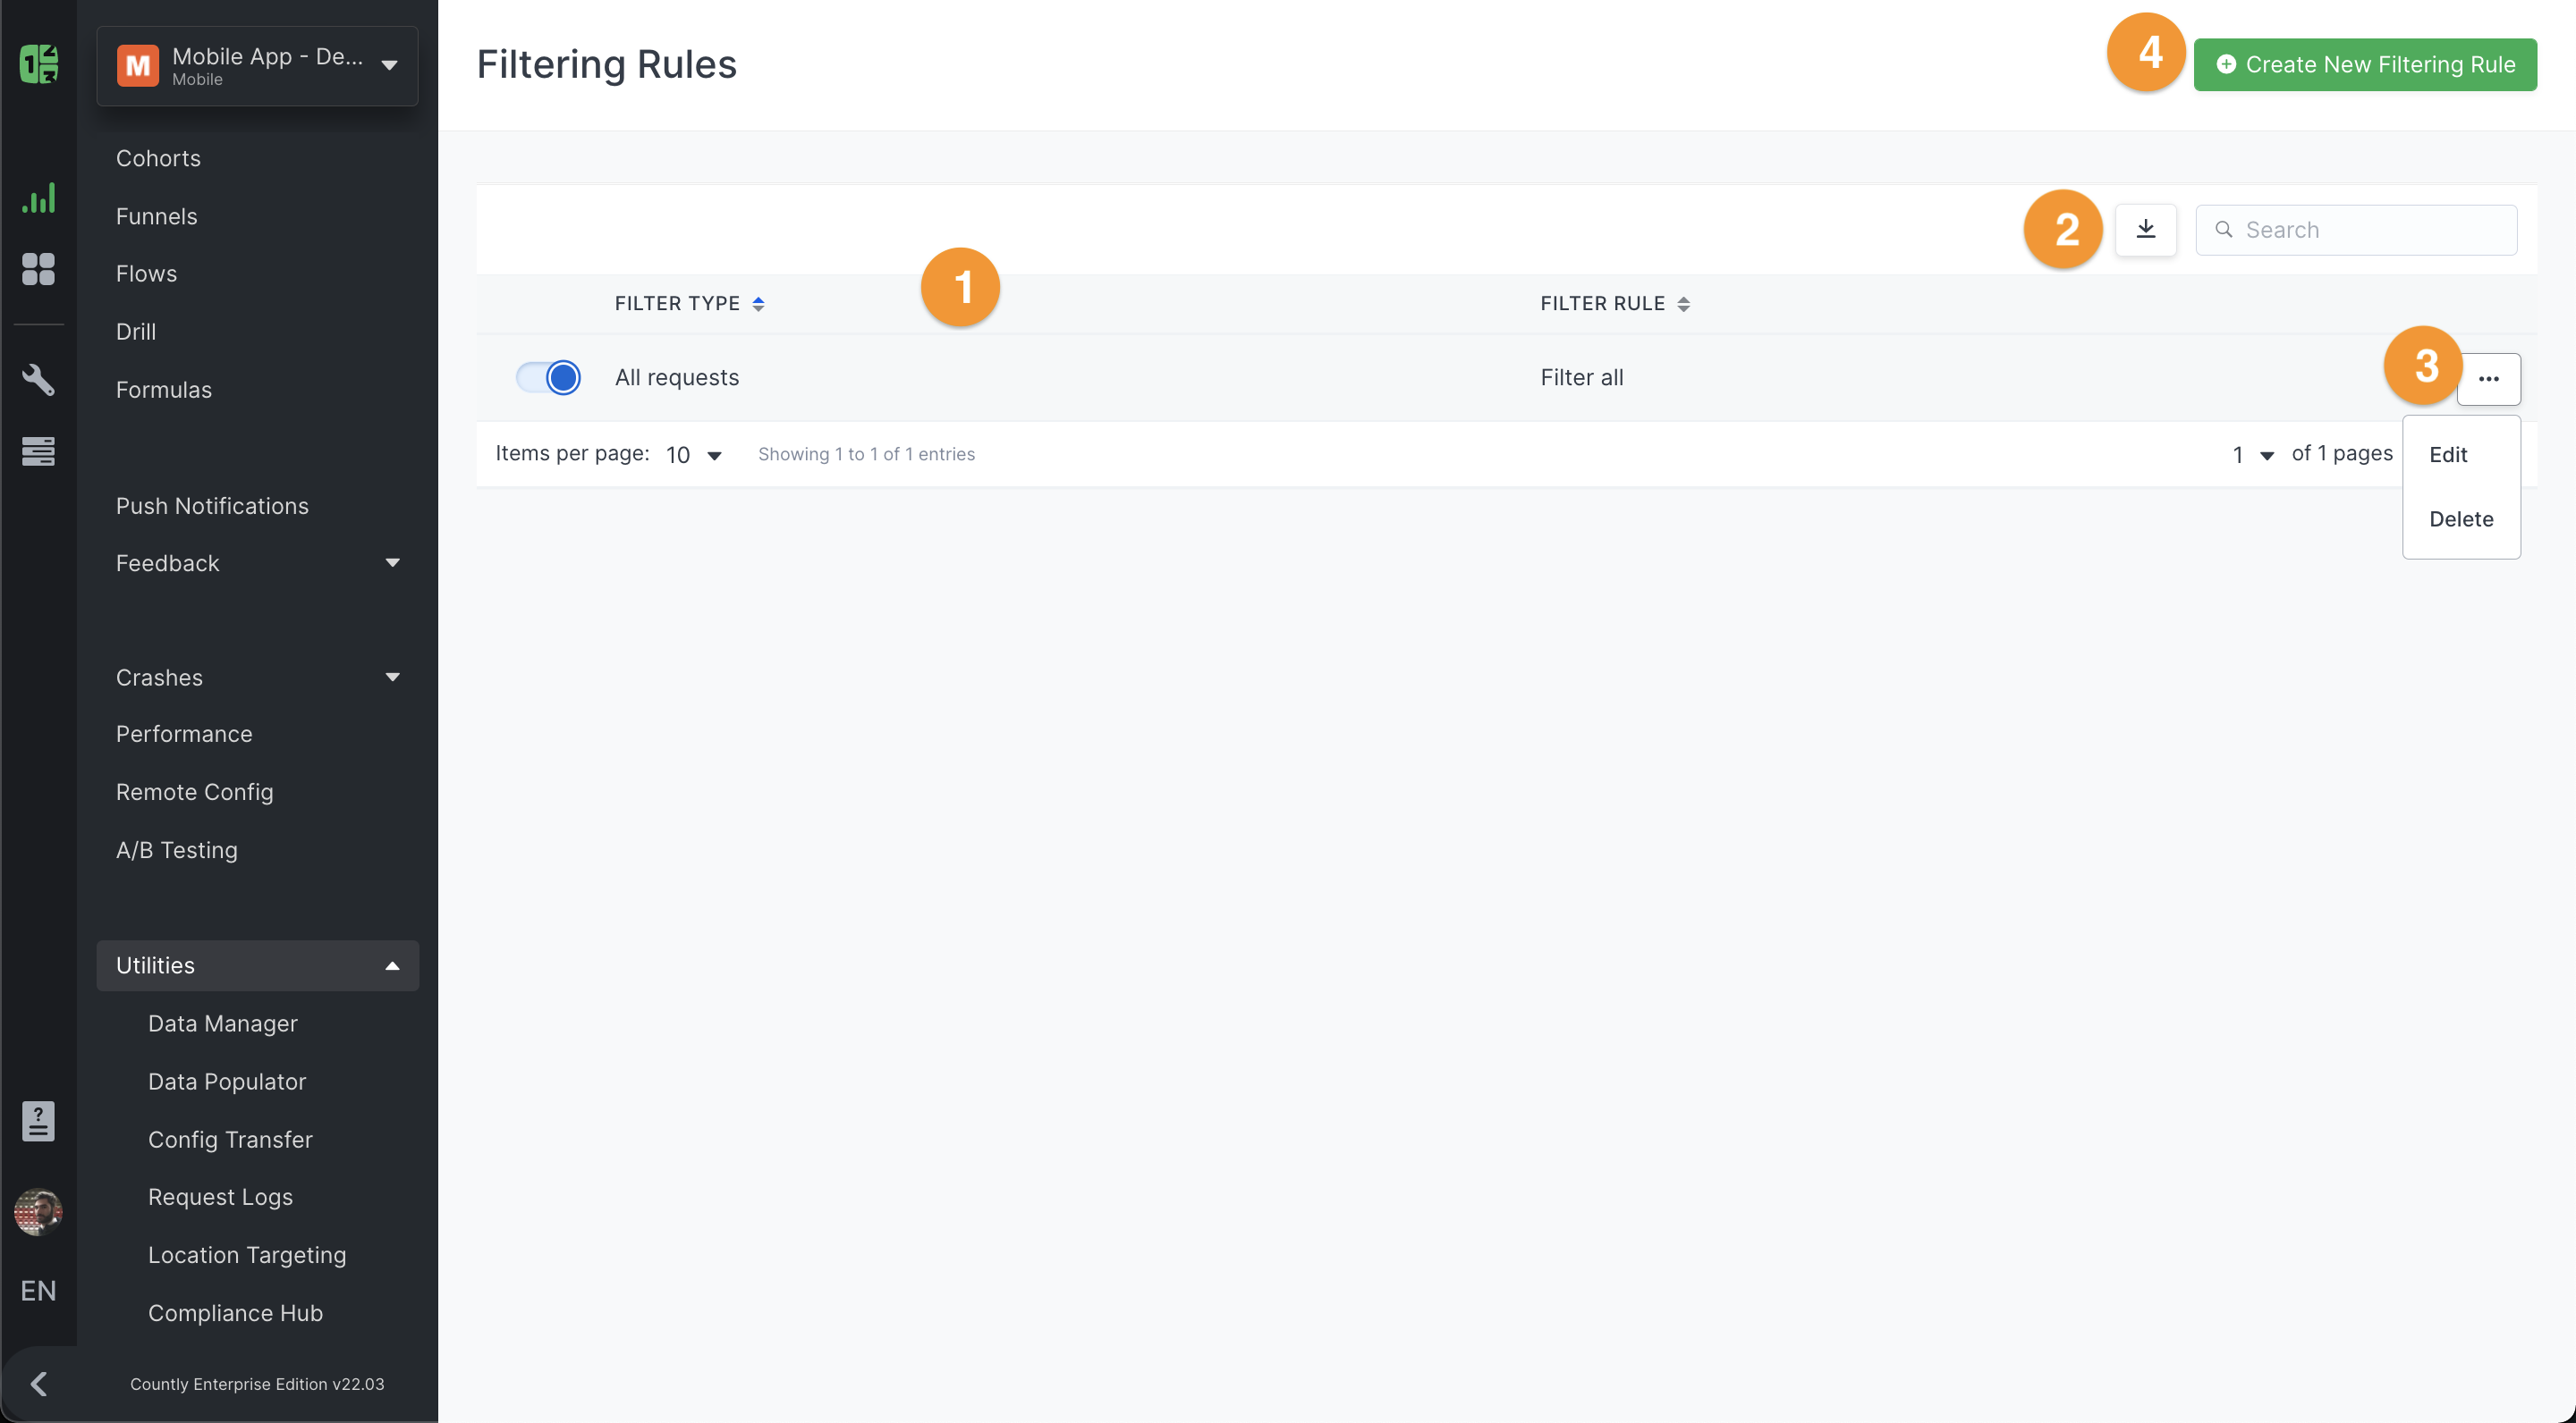
Task: Open Config Transfer
Action: click(230, 1139)
